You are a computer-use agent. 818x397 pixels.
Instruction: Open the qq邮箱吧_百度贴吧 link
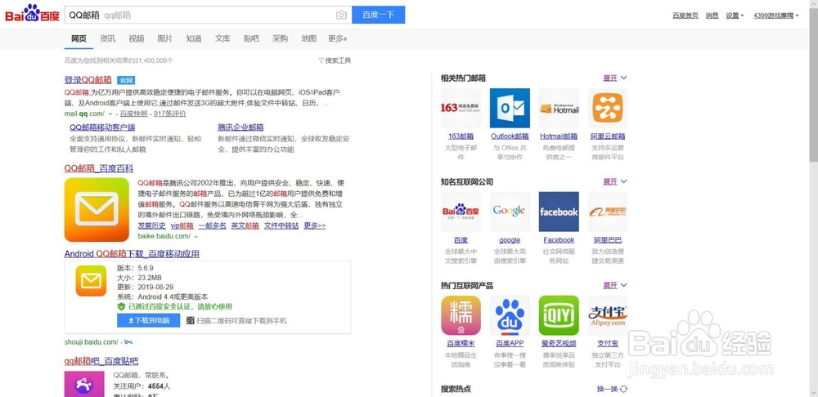(101, 361)
